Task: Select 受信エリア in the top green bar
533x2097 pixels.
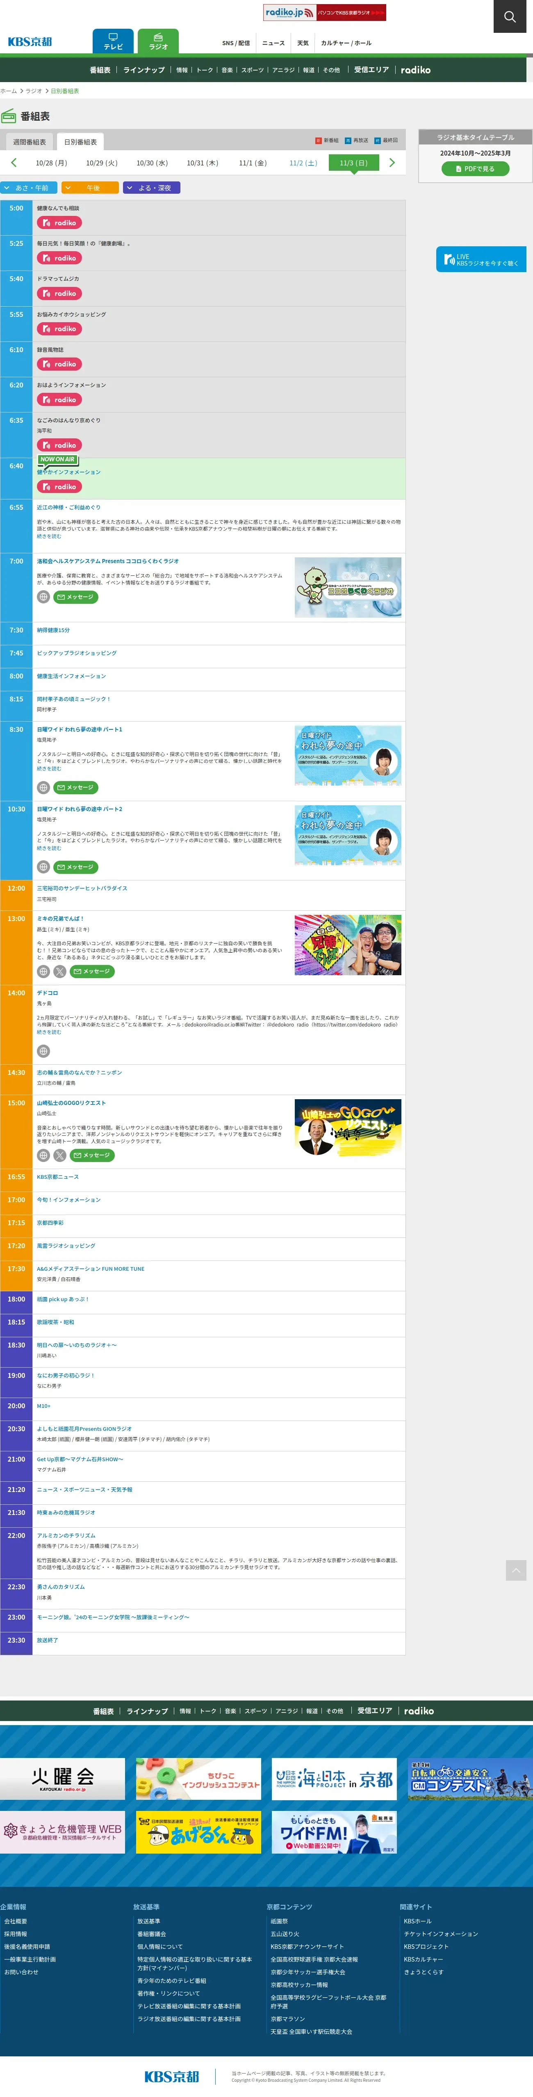Action: pyautogui.click(x=371, y=70)
